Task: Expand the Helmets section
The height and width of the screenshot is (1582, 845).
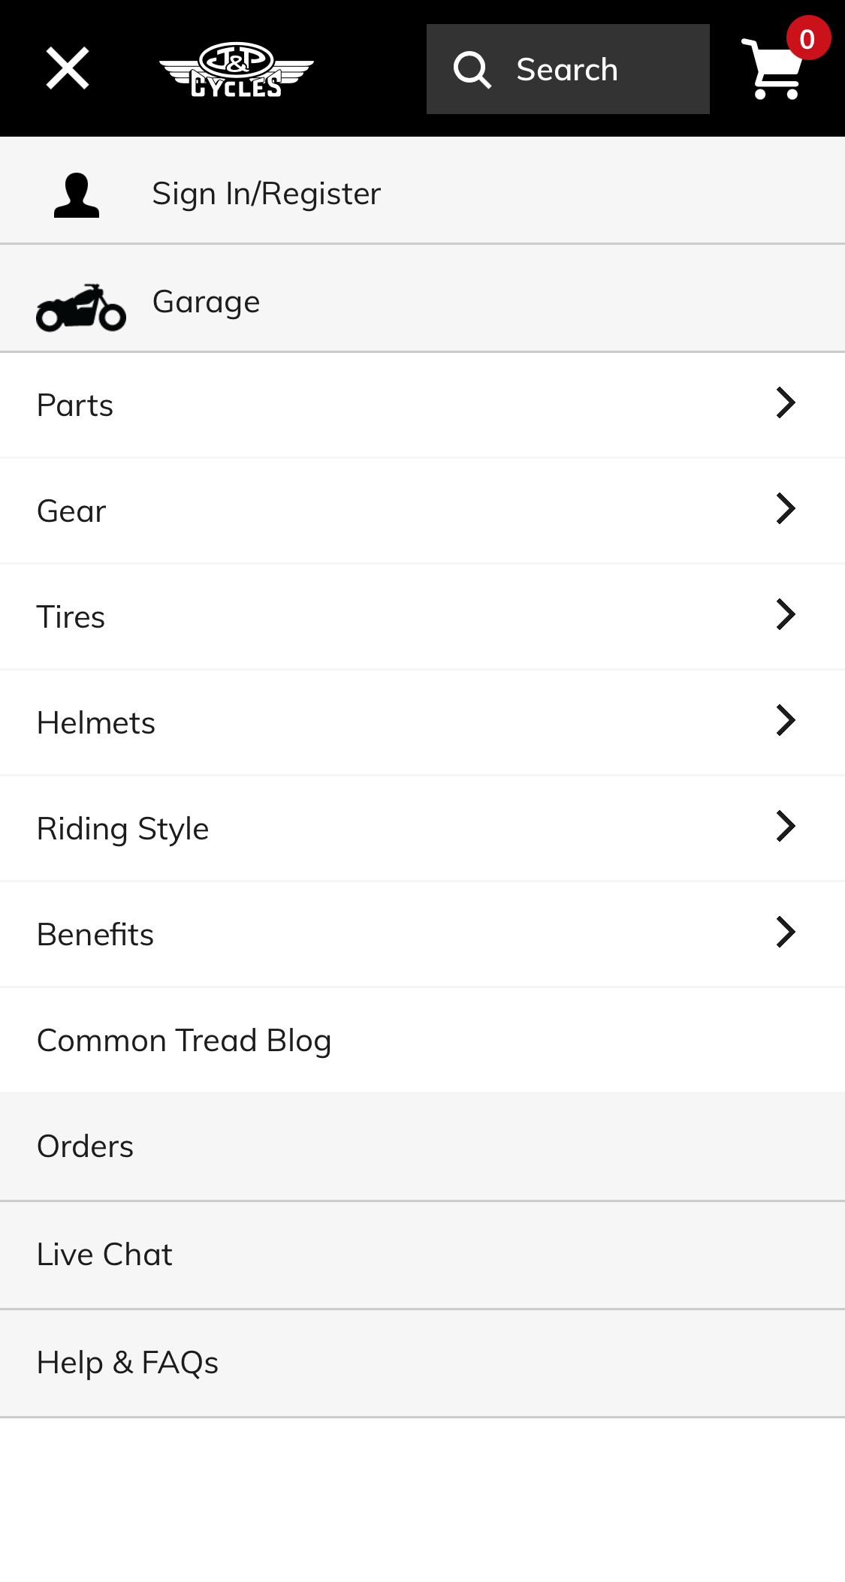Action: 786,721
